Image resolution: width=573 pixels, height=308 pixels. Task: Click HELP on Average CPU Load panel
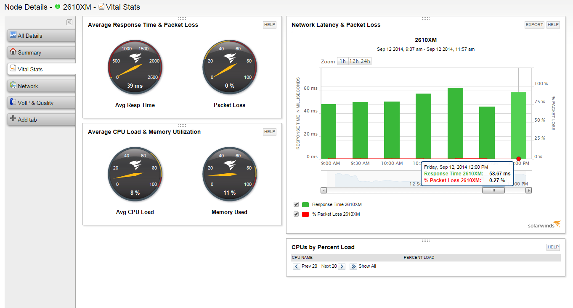point(270,132)
